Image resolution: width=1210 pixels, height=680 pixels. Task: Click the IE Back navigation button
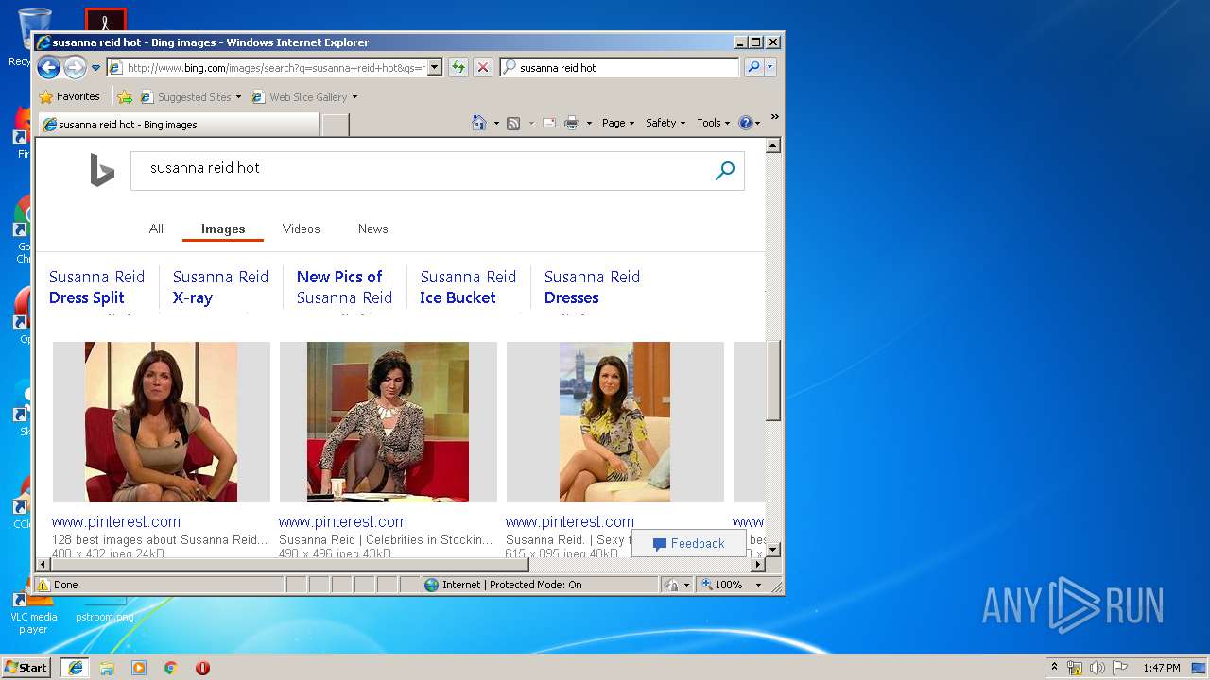[49, 67]
